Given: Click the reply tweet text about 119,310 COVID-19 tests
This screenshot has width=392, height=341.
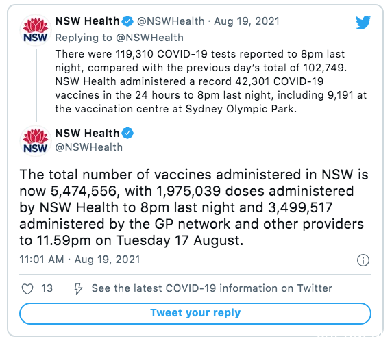Looking at the screenshot, I should click(x=211, y=81).
